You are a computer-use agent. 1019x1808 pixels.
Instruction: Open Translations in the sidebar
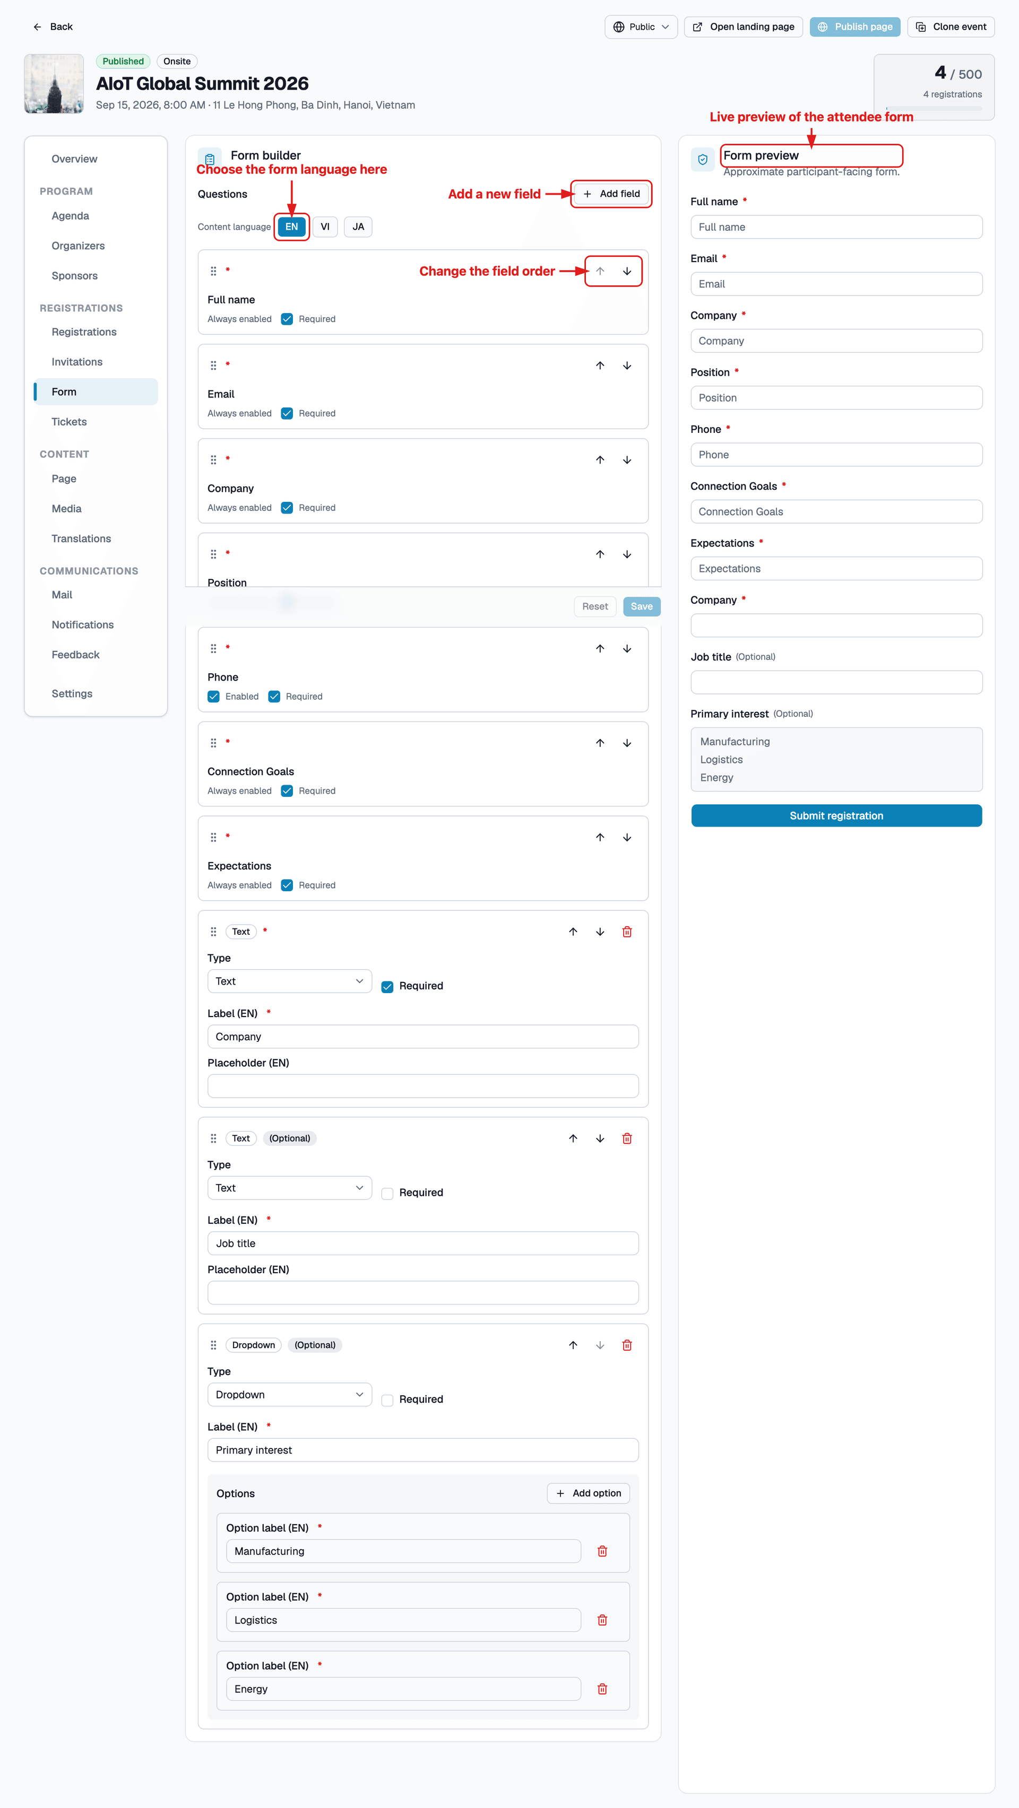(81, 538)
